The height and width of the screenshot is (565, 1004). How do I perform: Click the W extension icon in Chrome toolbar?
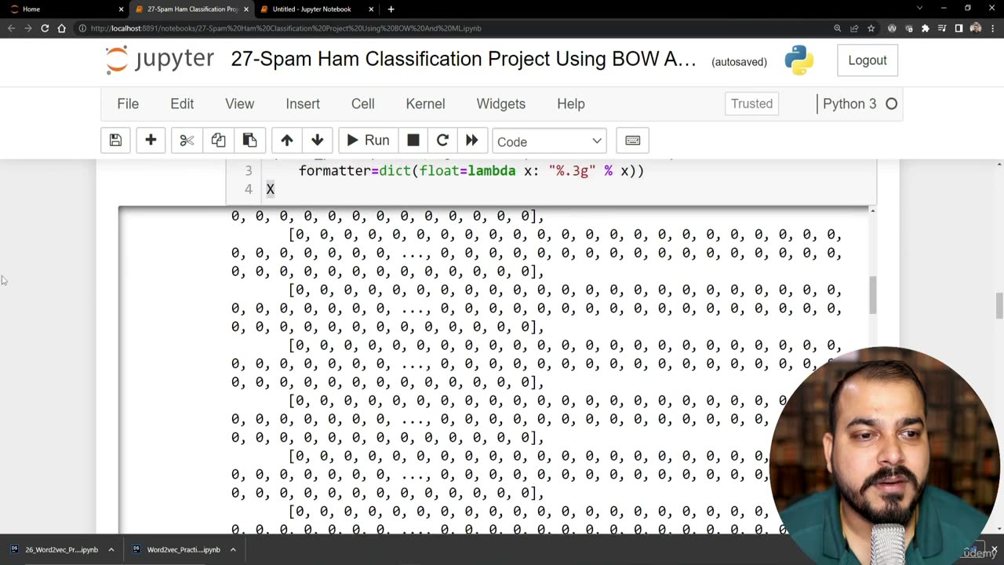click(x=892, y=28)
